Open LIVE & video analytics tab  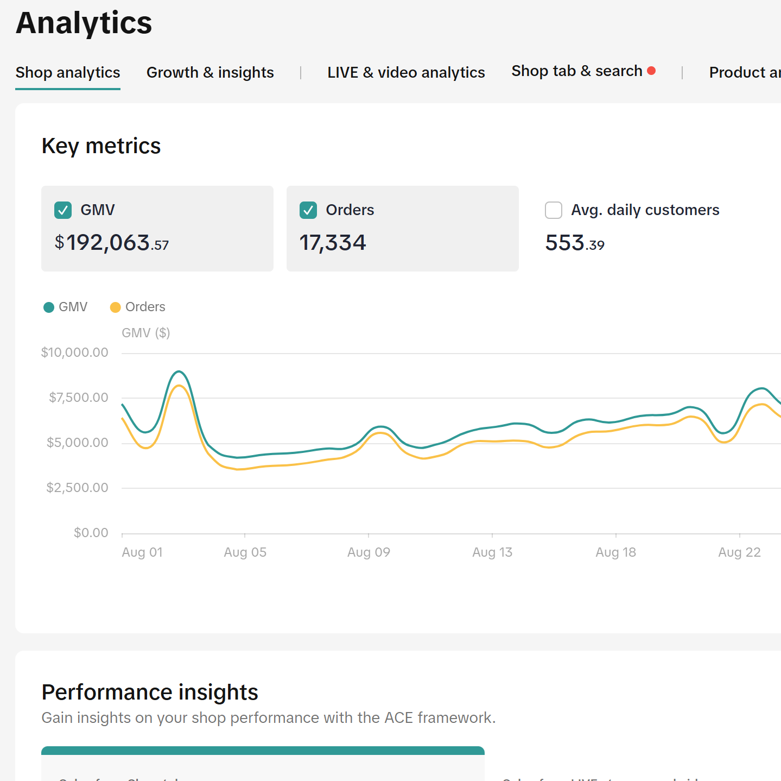click(406, 73)
